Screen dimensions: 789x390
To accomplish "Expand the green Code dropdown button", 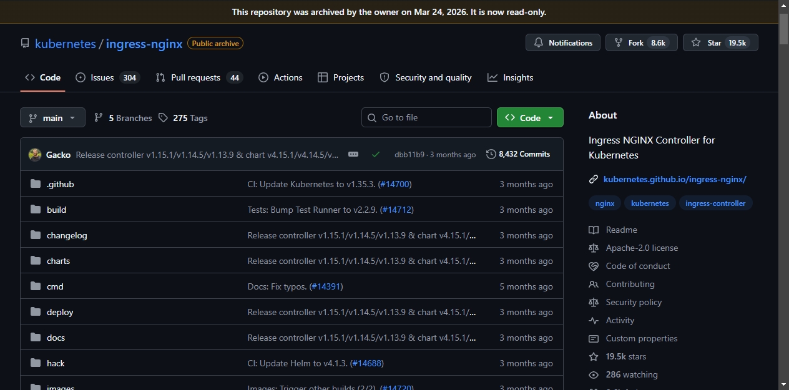I will 530,117.
